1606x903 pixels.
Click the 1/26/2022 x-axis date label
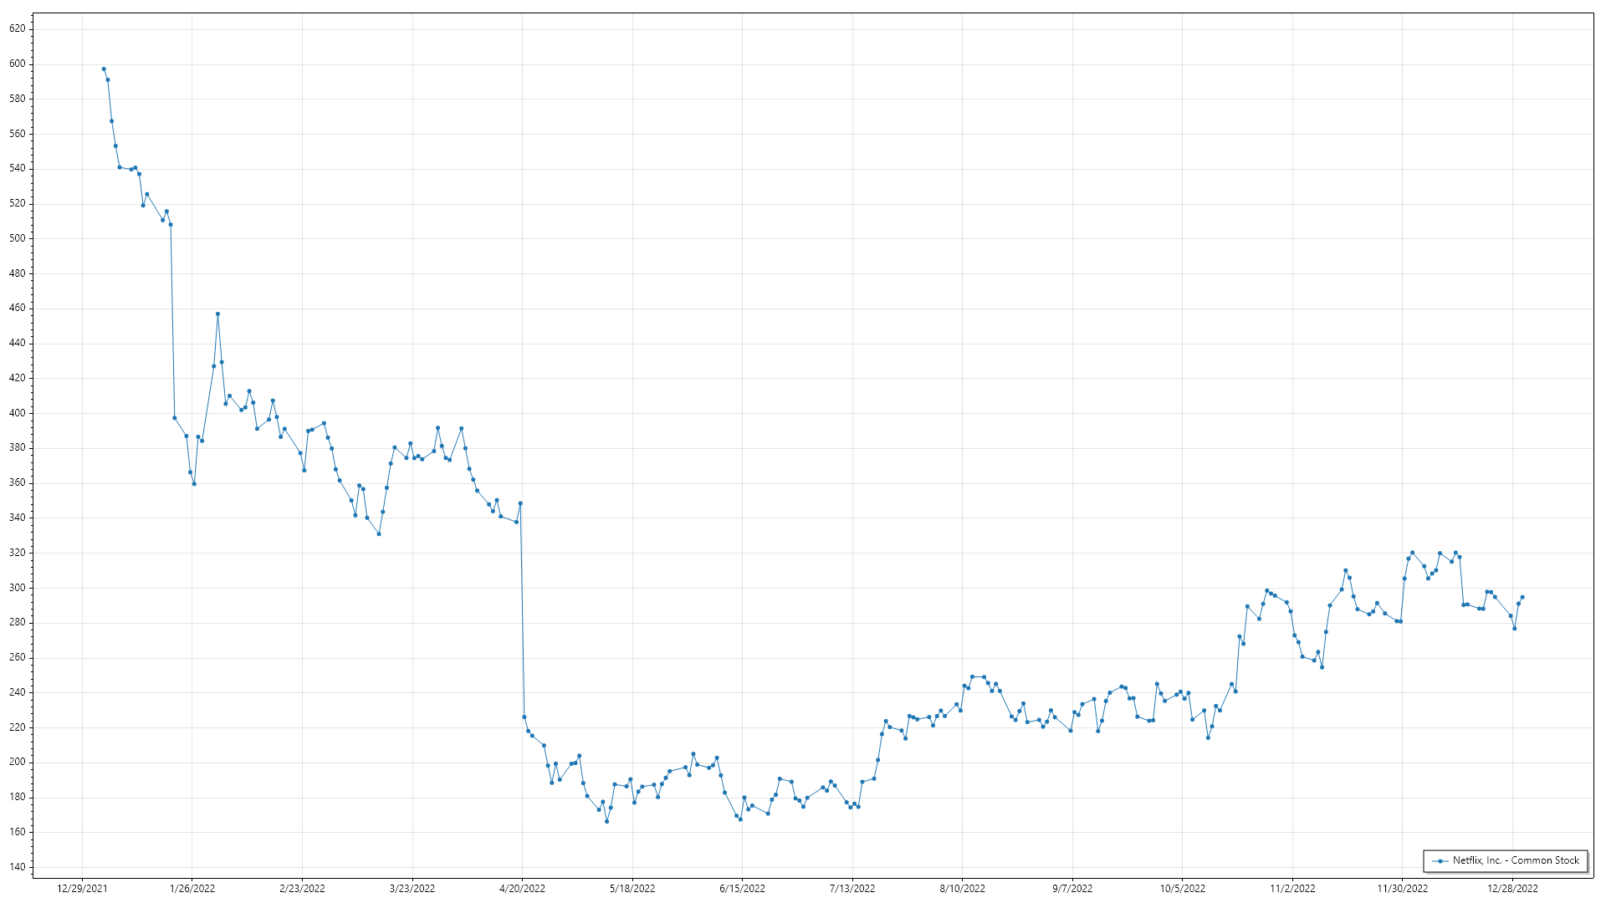click(x=192, y=889)
